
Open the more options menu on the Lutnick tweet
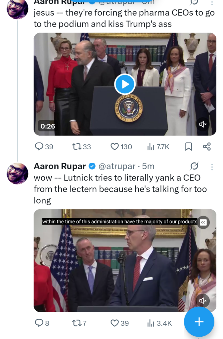[212, 167]
